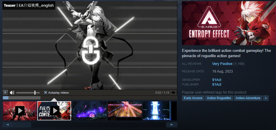Open the Very Positive reviews link
This screenshot has height=130, width=276.
(222, 64)
